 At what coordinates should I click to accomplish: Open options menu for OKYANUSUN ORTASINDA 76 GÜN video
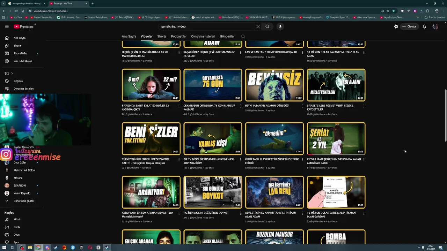point(240,106)
